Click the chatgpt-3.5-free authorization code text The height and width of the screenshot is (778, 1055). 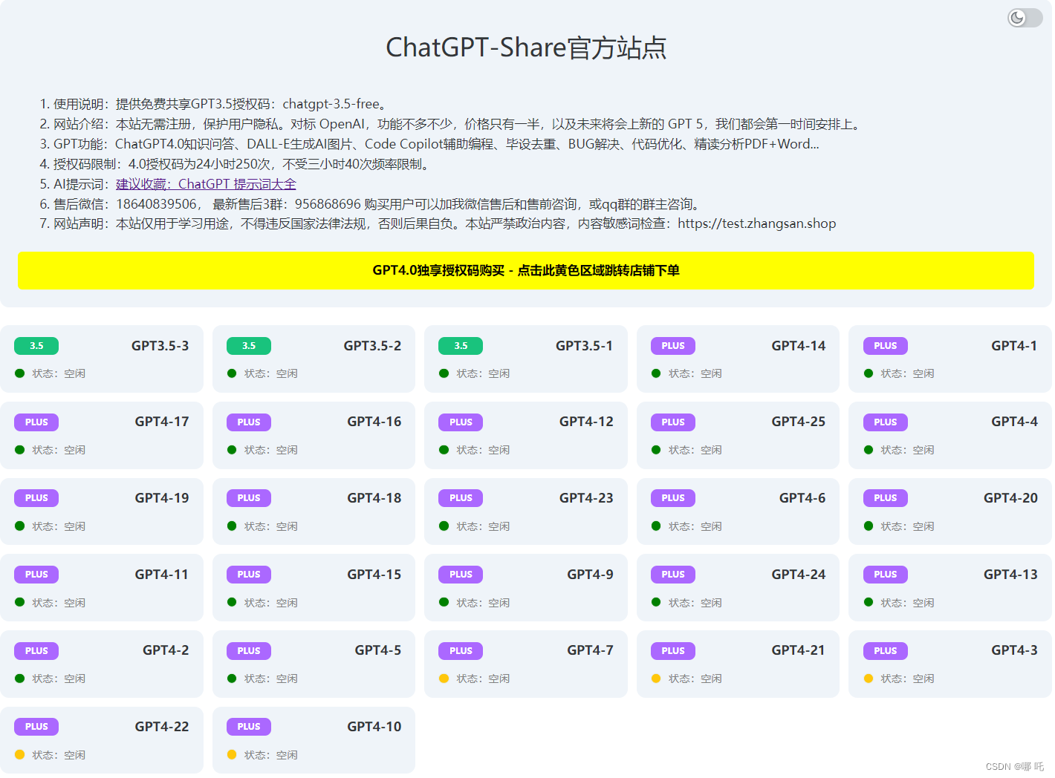pos(331,104)
